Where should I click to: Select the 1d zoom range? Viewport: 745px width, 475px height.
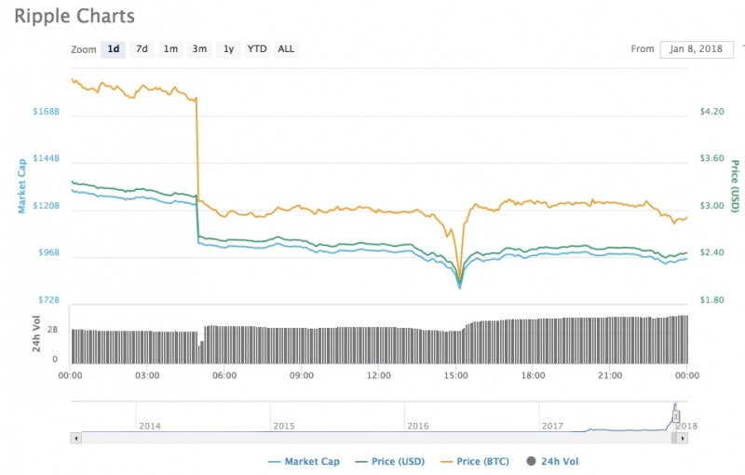click(x=114, y=48)
